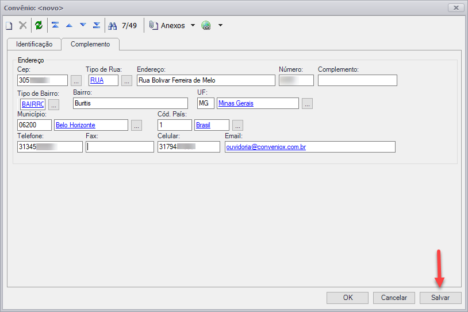Click the Complemento input field
The image size is (468, 312).
pos(358,80)
